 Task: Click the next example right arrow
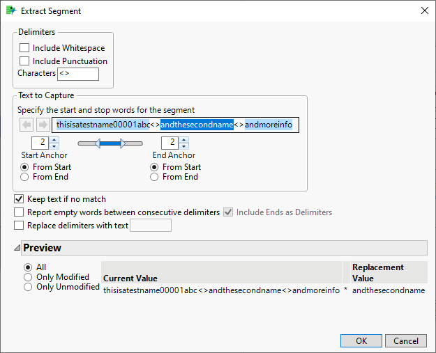(42, 125)
